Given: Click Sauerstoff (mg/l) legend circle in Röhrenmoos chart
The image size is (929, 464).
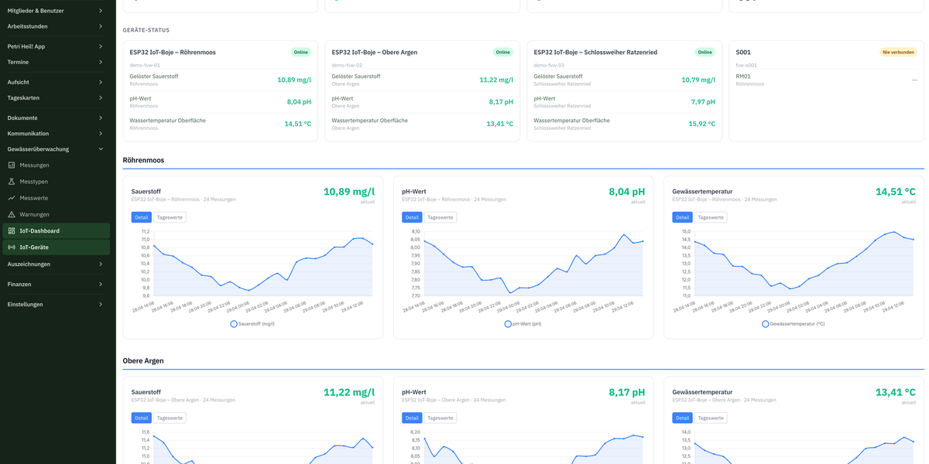Looking at the screenshot, I should click(x=234, y=324).
